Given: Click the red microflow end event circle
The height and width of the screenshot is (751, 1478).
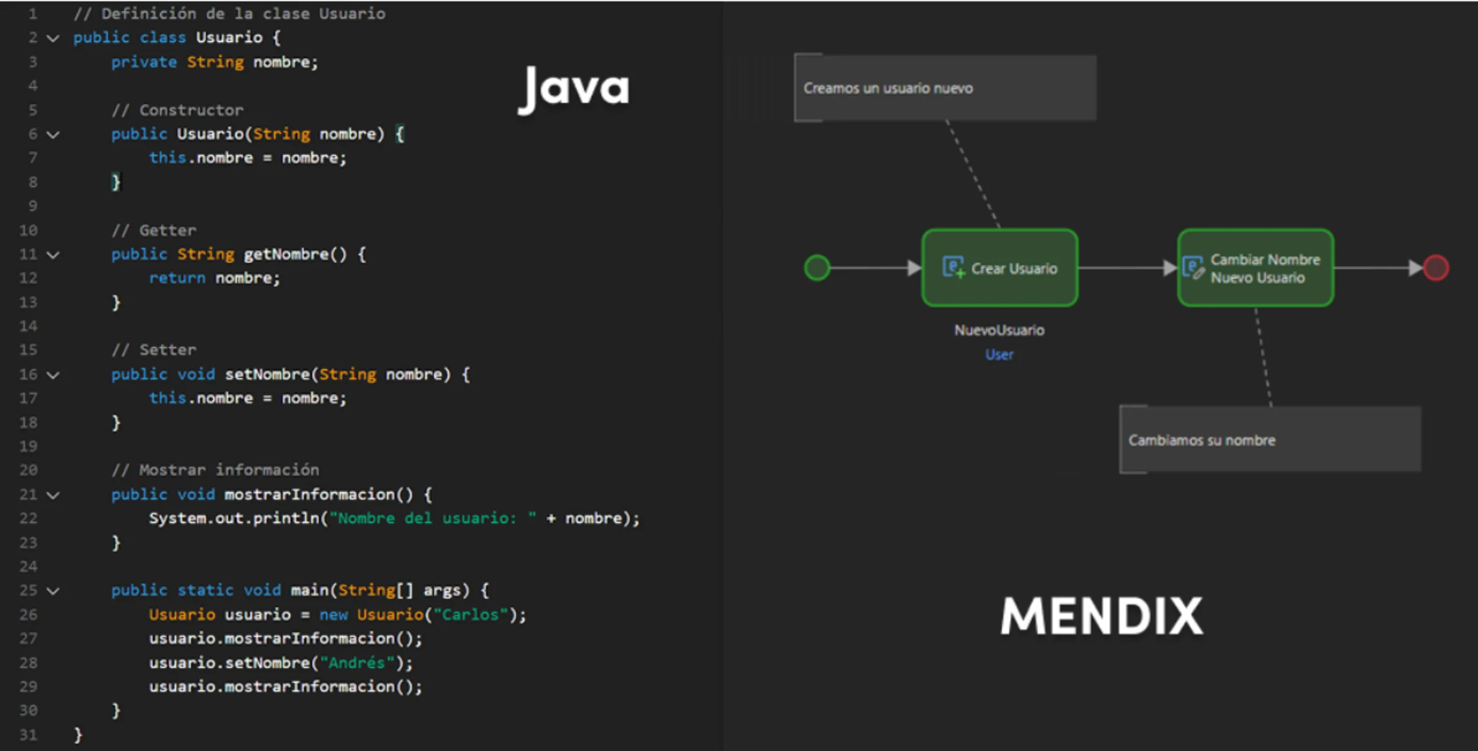Looking at the screenshot, I should (x=1435, y=268).
